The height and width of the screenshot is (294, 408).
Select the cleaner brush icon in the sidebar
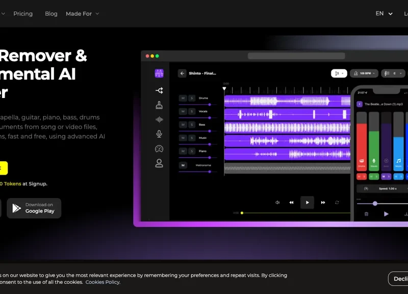coord(159,105)
